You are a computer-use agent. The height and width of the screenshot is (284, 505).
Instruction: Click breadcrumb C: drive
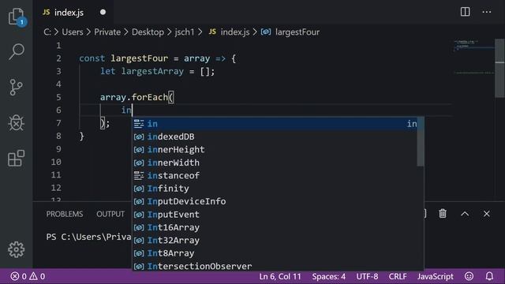[x=47, y=32]
